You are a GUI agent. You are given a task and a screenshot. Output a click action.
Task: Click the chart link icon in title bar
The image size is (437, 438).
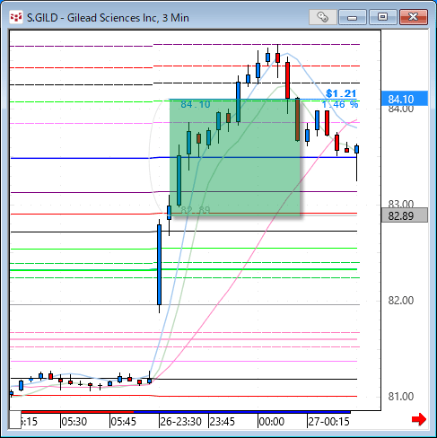(x=323, y=17)
